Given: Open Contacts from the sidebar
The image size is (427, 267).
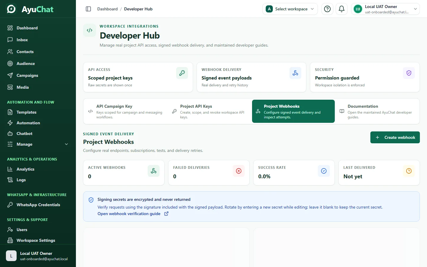Looking at the screenshot, I should (x=38, y=52).
